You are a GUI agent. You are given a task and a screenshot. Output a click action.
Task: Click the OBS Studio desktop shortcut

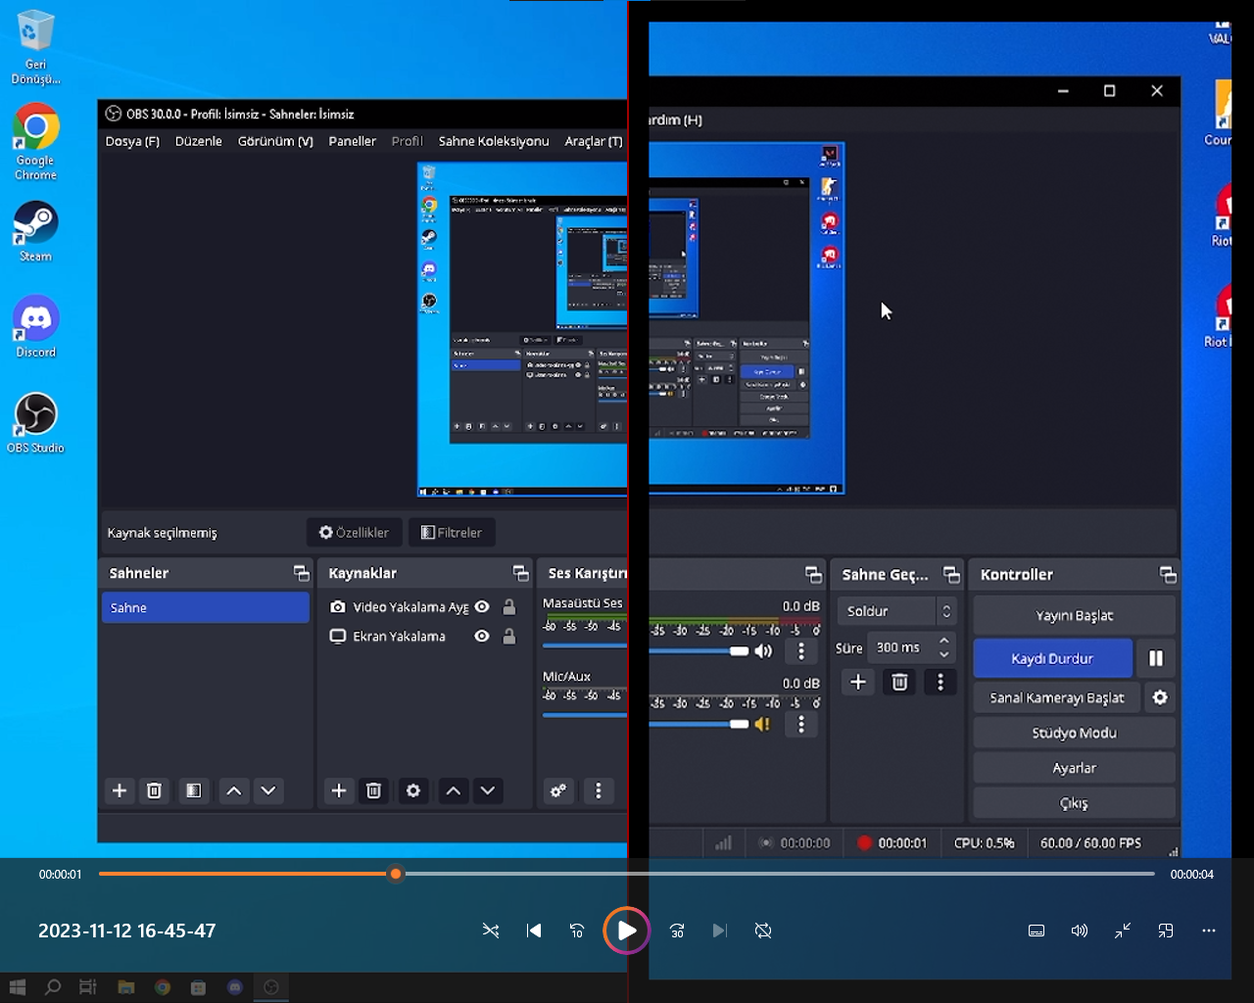(x=35, y=423)
